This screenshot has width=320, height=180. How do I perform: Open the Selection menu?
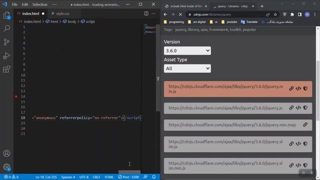click(39, 4)
